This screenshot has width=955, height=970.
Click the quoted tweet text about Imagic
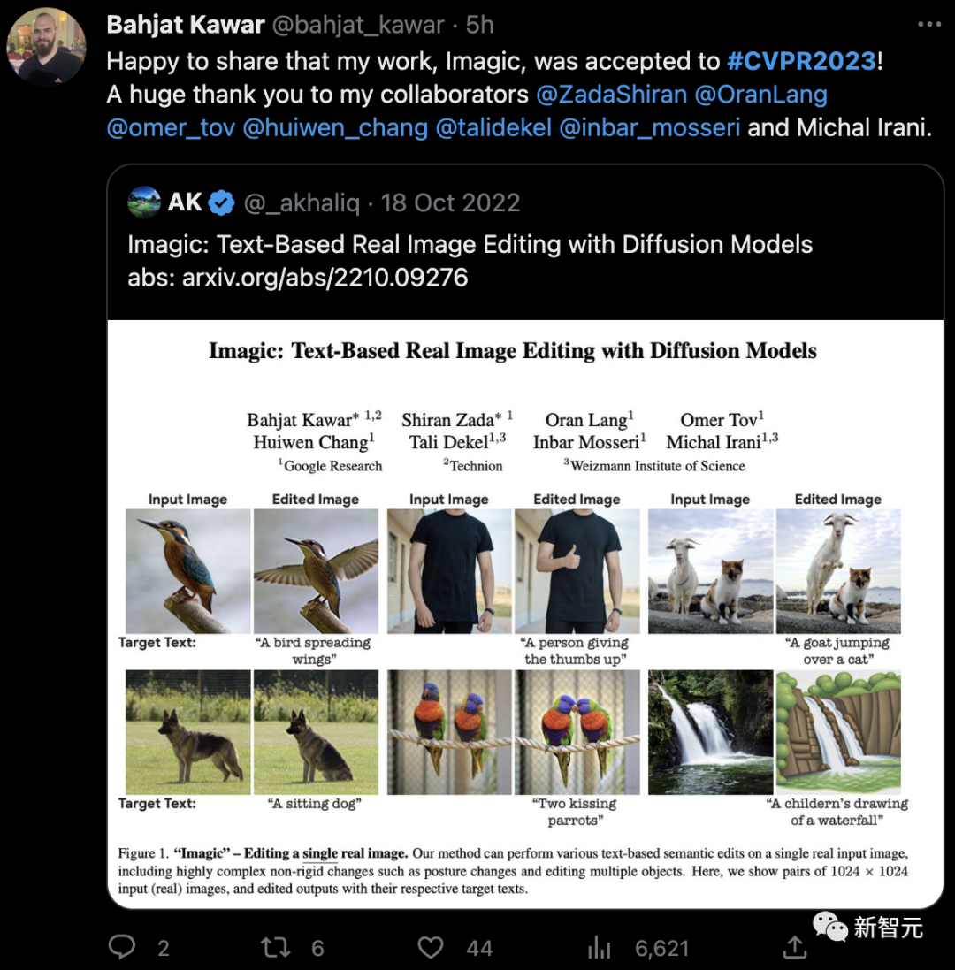(470, 244)
